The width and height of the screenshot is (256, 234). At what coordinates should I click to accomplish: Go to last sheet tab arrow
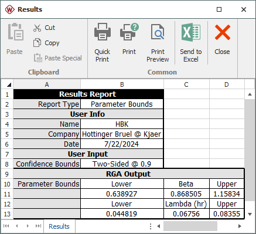tap(38, 226)
